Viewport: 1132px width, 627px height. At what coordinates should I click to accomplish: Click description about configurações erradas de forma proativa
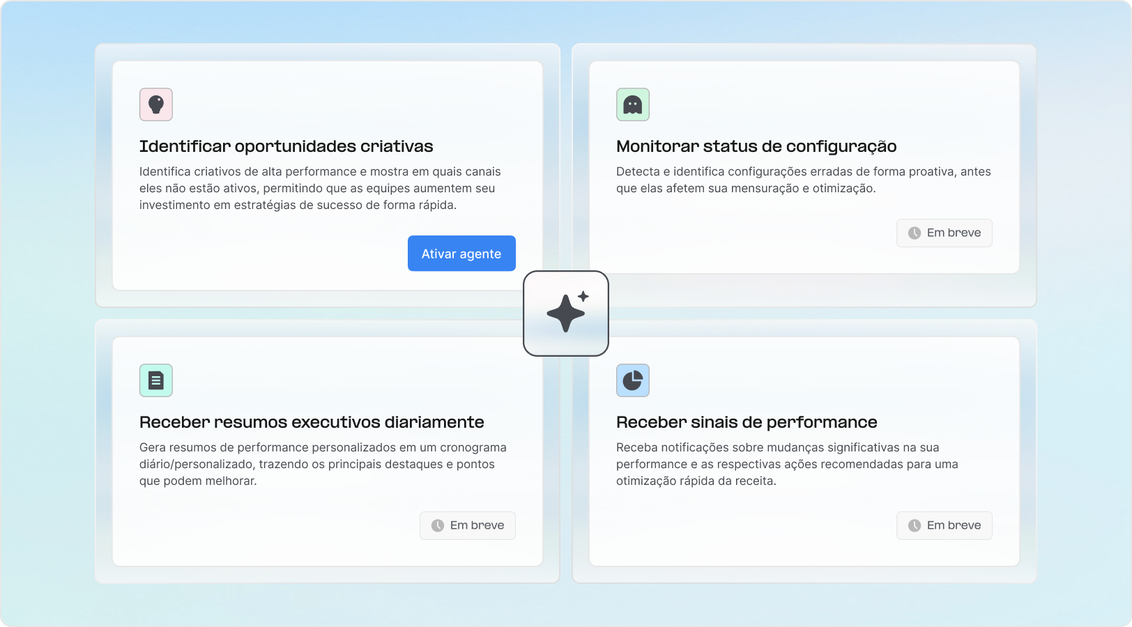pos(804,180)
